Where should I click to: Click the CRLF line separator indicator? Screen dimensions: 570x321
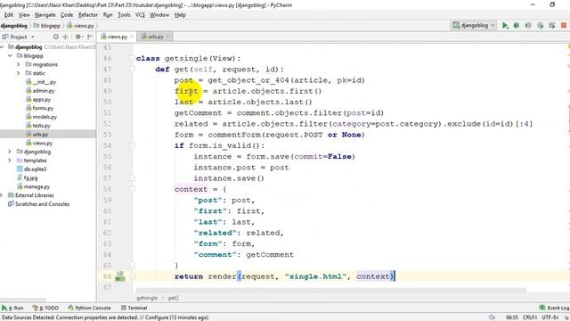tap(531, 317)
